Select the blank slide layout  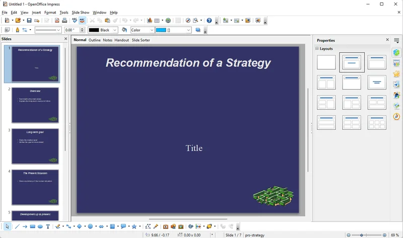(x=326, y=62)
